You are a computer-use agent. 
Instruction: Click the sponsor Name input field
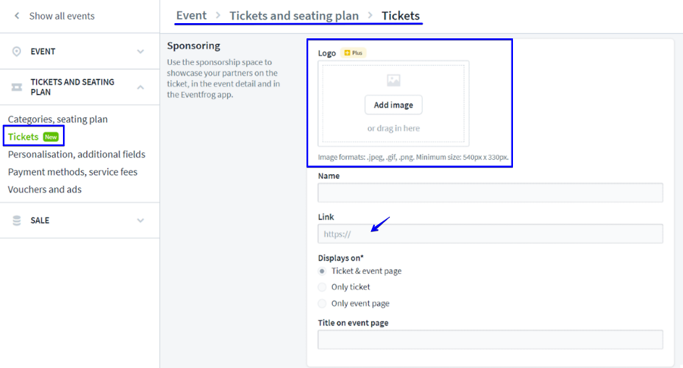click(490, 192)
